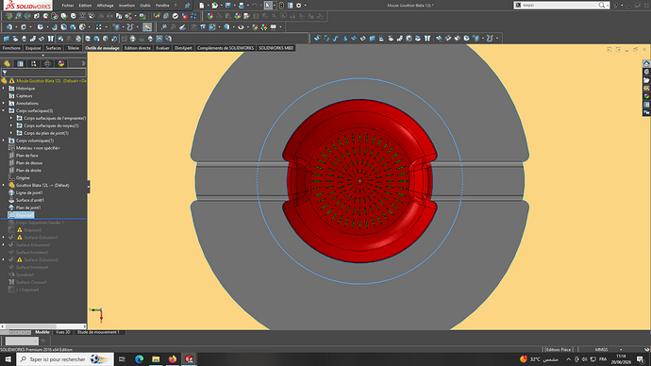Open the Fichier menu
This screenshot has width=651, height=366.
pyautogui.click(x=67, y=6)
